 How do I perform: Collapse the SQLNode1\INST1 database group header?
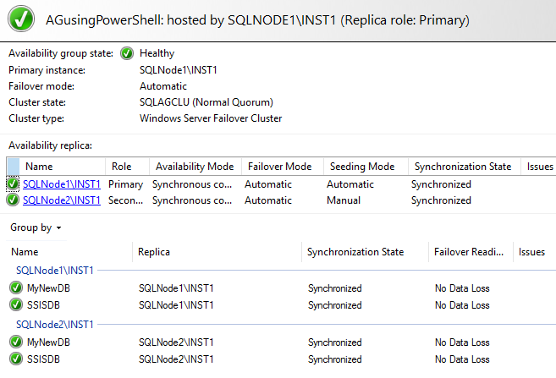(x=55, y=271)
